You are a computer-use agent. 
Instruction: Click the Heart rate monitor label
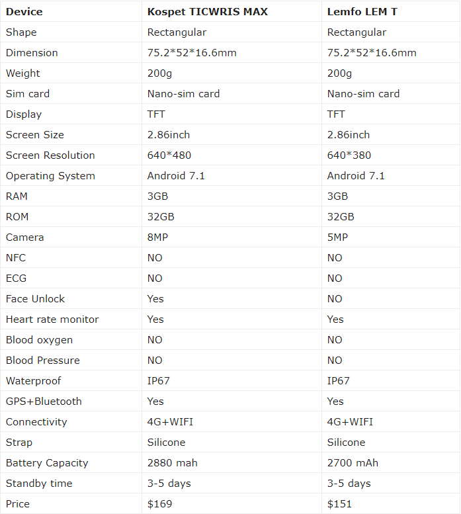tap(52, 320)
